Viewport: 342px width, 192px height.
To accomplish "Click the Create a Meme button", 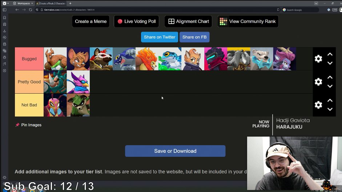I will tap(91, 21).
